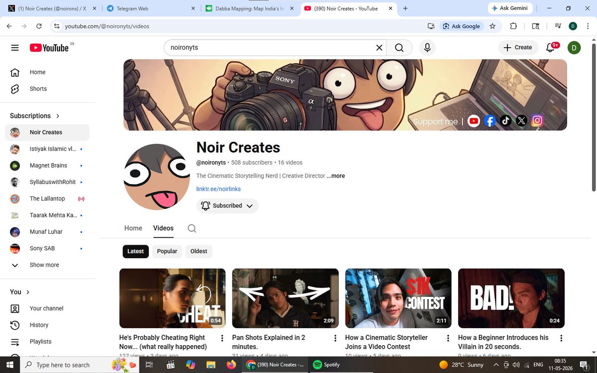
Task: Click the X icon on channel banner
Action: (521, 121)
